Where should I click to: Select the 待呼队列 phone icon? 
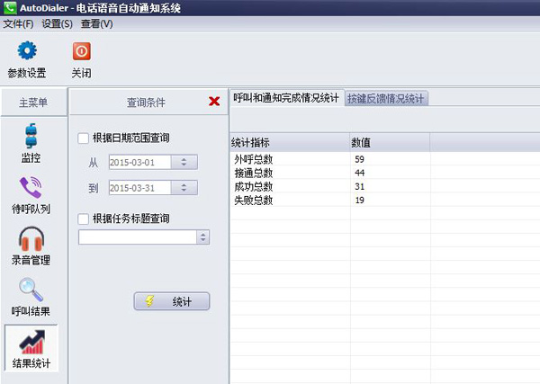(31, 188)
